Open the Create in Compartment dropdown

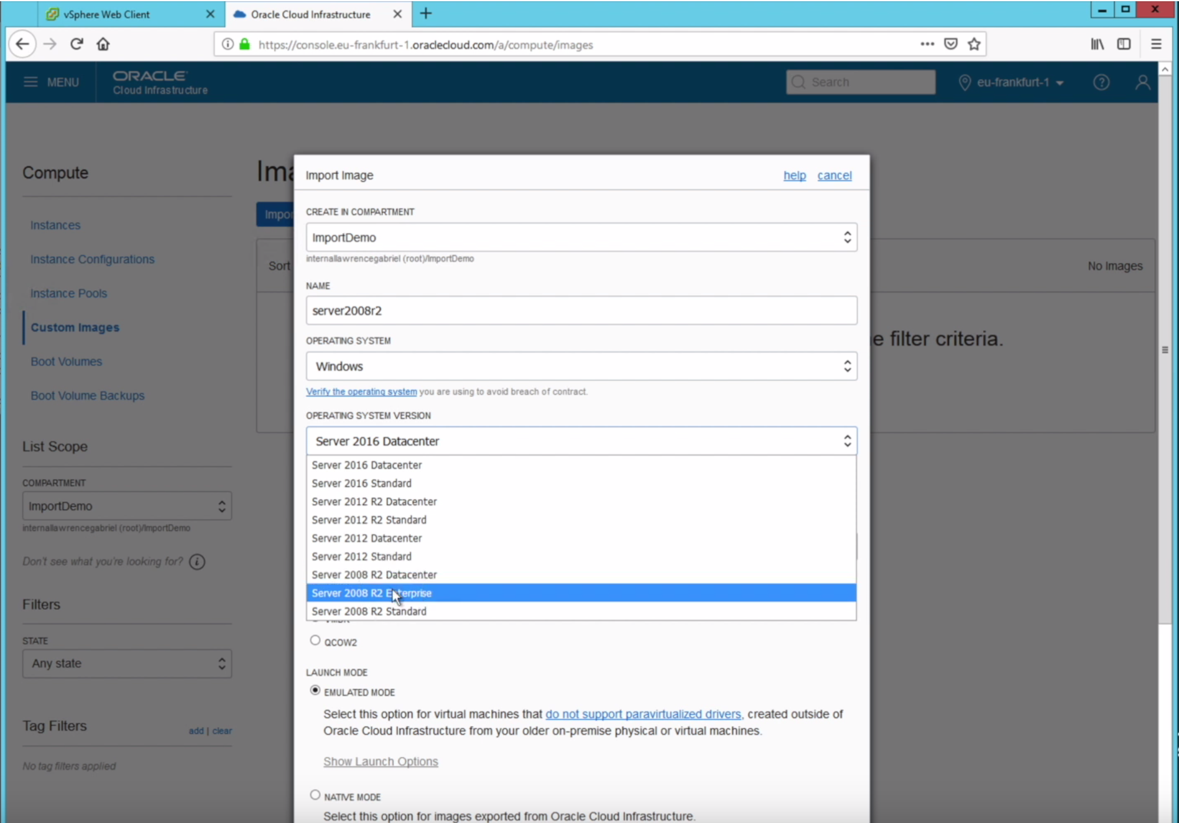[581, 237]
